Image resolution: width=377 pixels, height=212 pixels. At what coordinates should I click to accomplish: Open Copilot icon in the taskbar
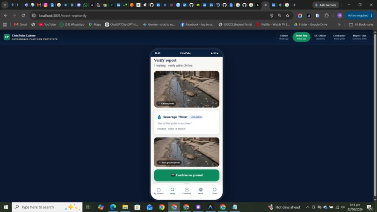[101, 207]
